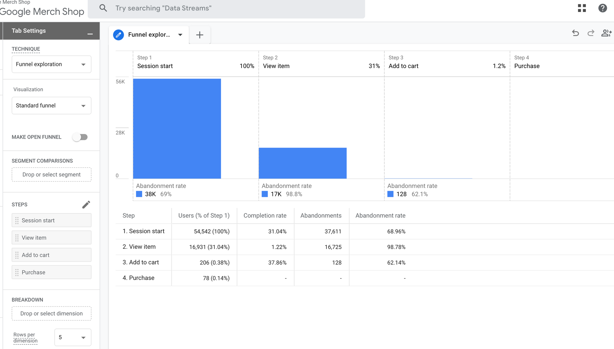Open the Help panel

[602, 8]
